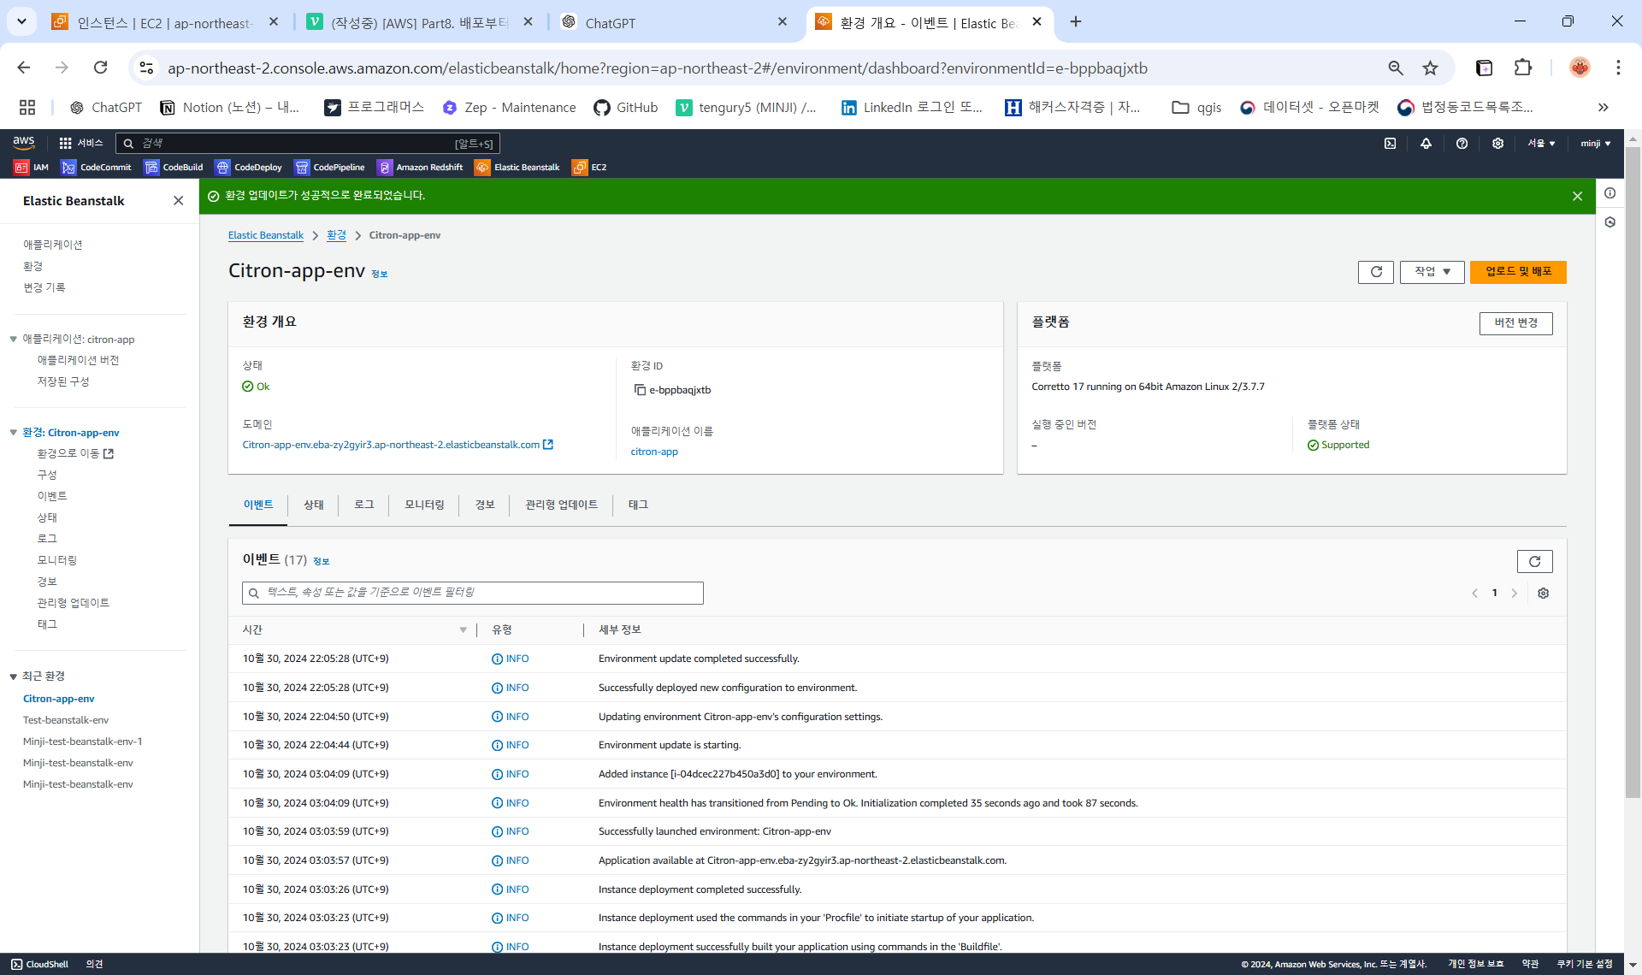Sort events by 시간 column arrow
The image size is (1642, 975).
point(463,630)
